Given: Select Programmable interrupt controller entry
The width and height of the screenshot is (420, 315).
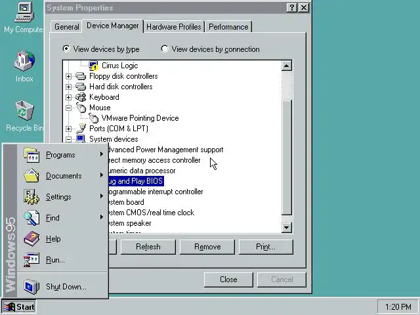Looking at the screenshot, I should tap(156, 192).
